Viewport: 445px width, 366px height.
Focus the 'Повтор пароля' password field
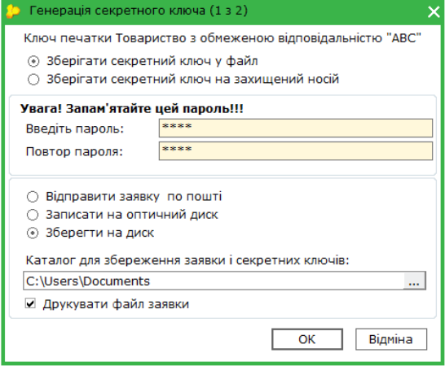[296, 151]
